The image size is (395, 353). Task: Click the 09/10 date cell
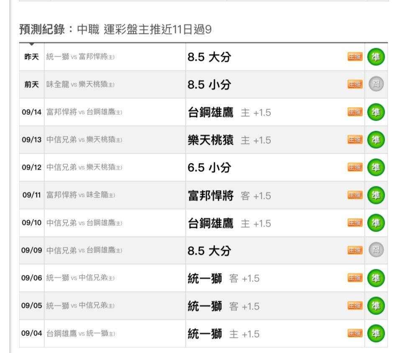tap(31, 223)
